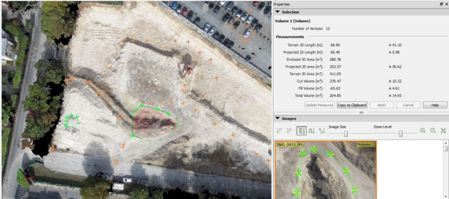This screenshot has width=449, height=199.
Task: Click the mark-as-connected link icon in Images toolbar
Action: [x=279, y=131]
